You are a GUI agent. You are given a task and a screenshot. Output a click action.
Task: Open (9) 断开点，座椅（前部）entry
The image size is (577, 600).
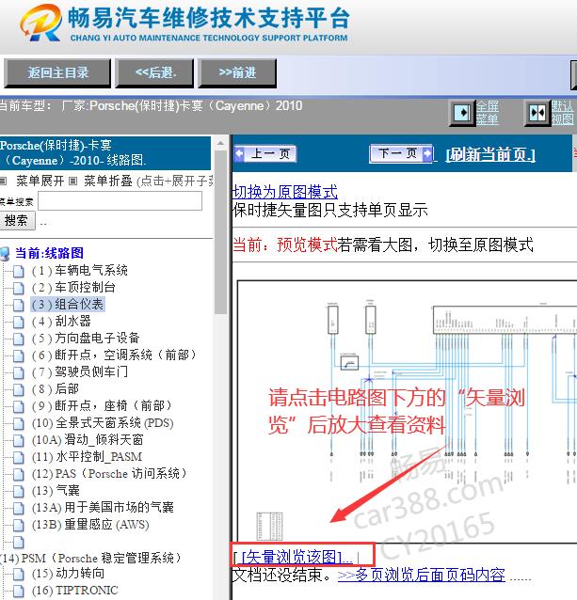(x=102, y=405)
